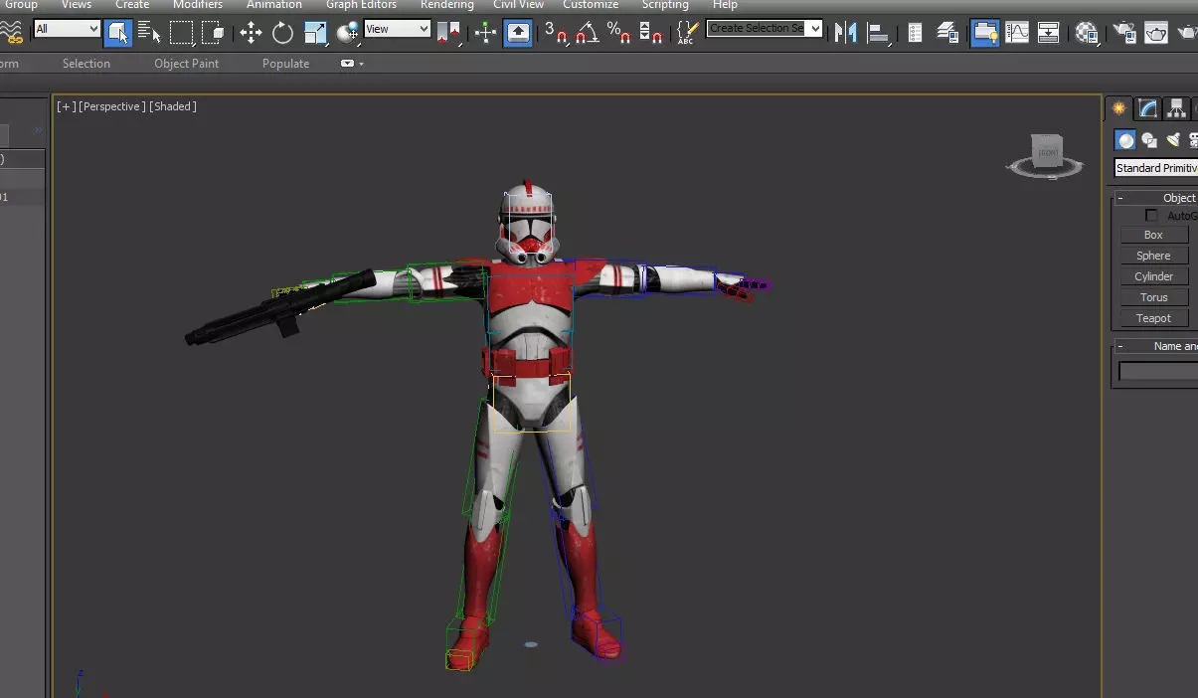Screen dimensions: 1198x698
Task: Enable the AutoGrid checkbox
Action: click(1151, 216)
